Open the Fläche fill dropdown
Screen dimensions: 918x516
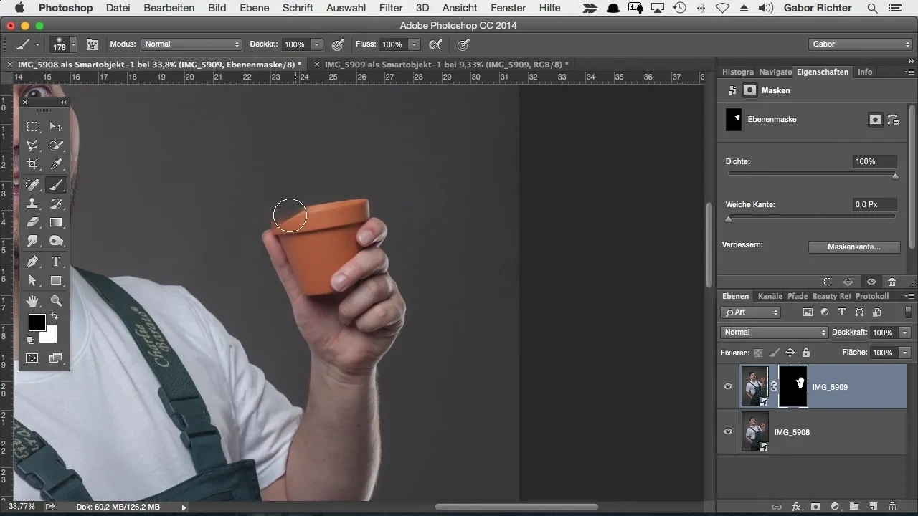click(x=905, y=353)
